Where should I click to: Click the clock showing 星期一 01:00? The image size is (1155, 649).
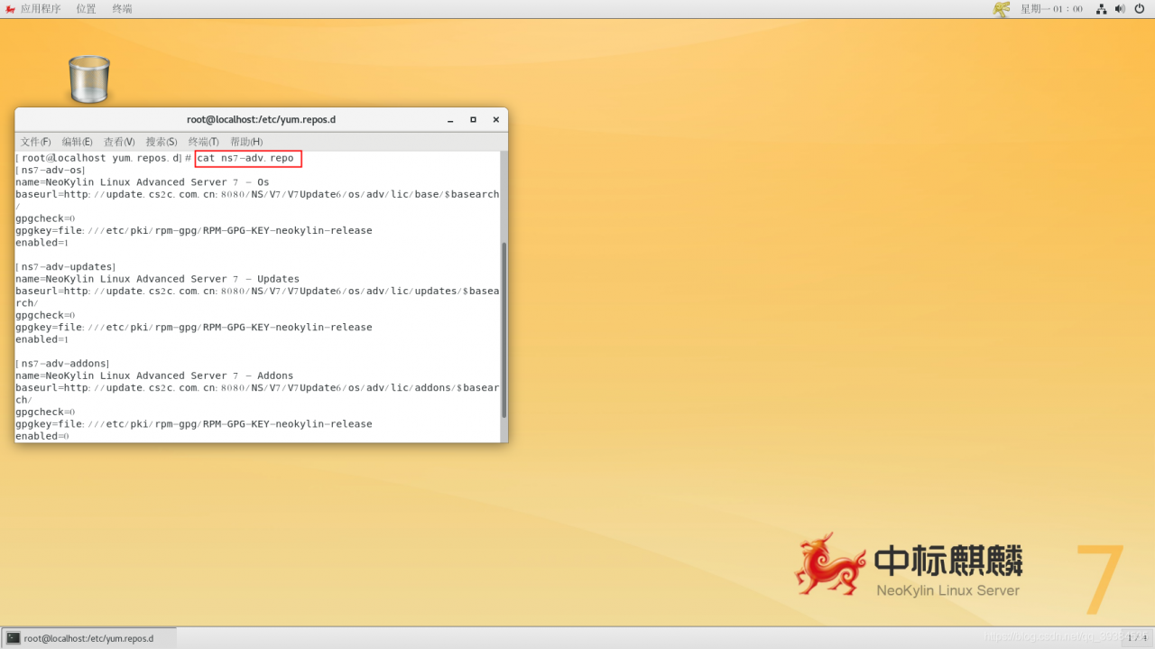(1051, 8)
